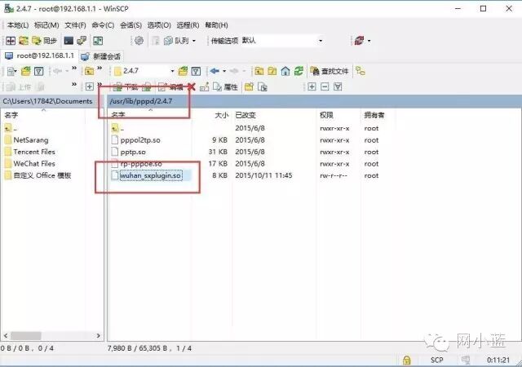Open session in PuTTY icon

(82, 41)
